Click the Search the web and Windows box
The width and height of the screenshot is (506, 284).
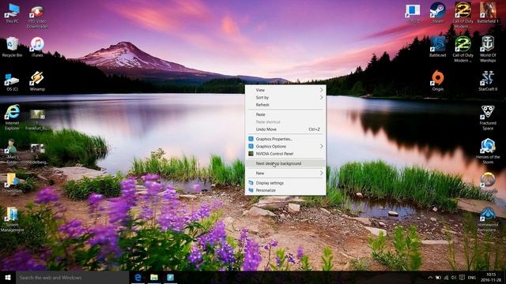pos(72,278)
